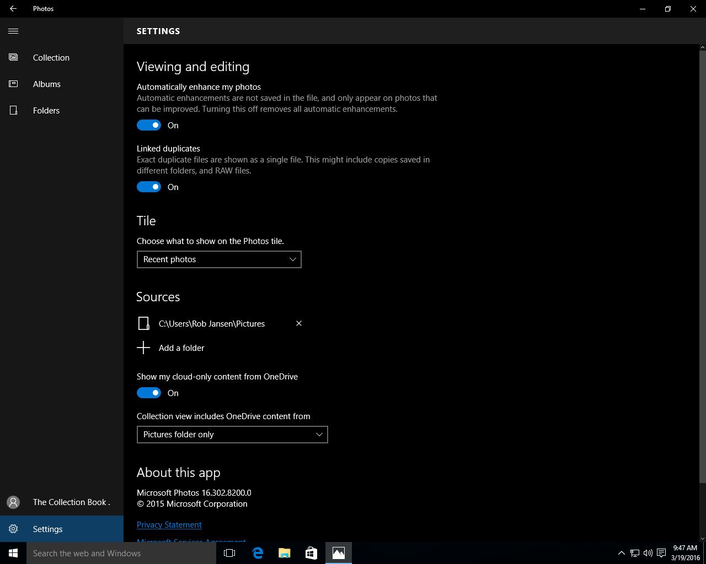Viewport: 706px width, 564px height.
Task: Click the scrollbar down arrow
Action: click(x=702, y=538)
